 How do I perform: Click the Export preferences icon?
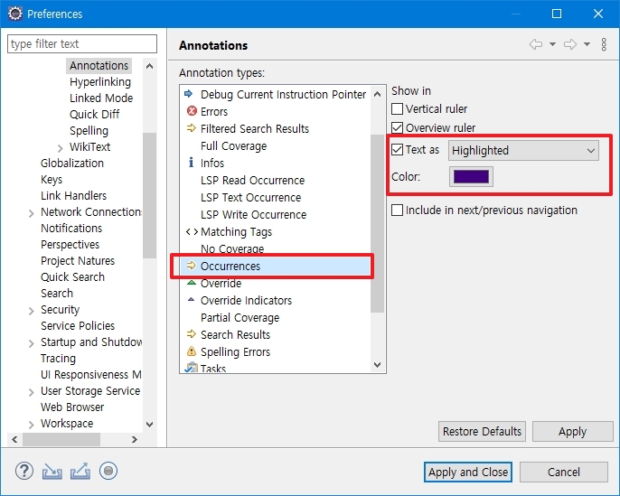pos(80,471)
